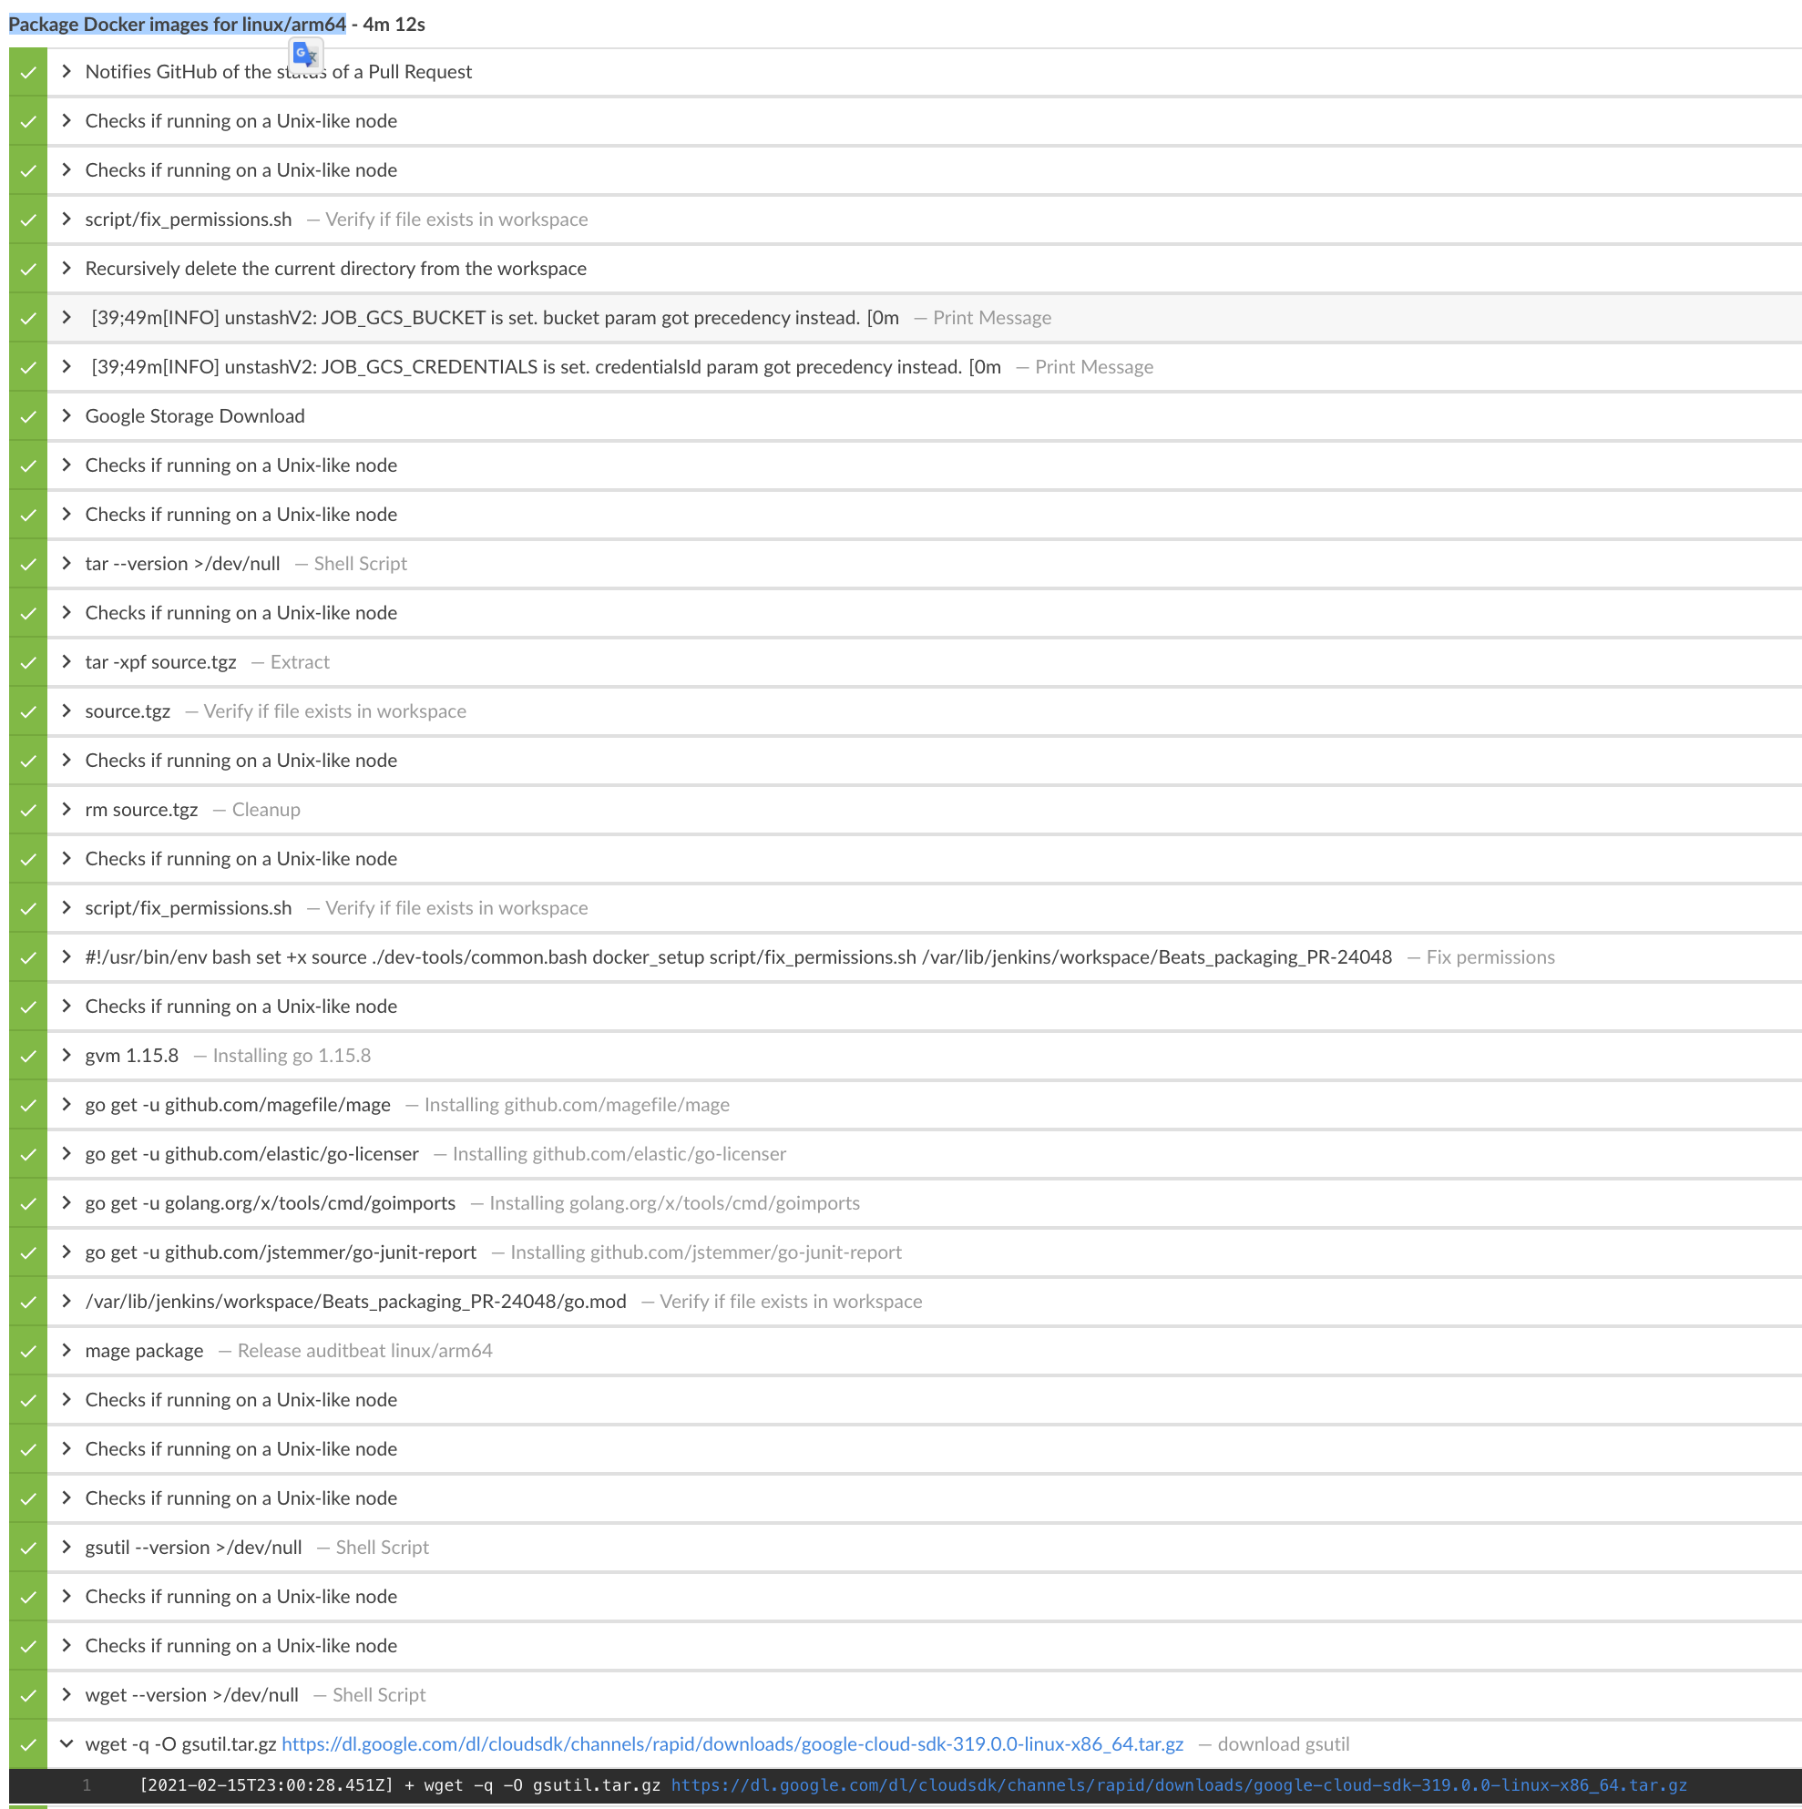Expand the mage package step log
Viewport: 1802px width, 1809px height.
click(x=67, y=1350)
